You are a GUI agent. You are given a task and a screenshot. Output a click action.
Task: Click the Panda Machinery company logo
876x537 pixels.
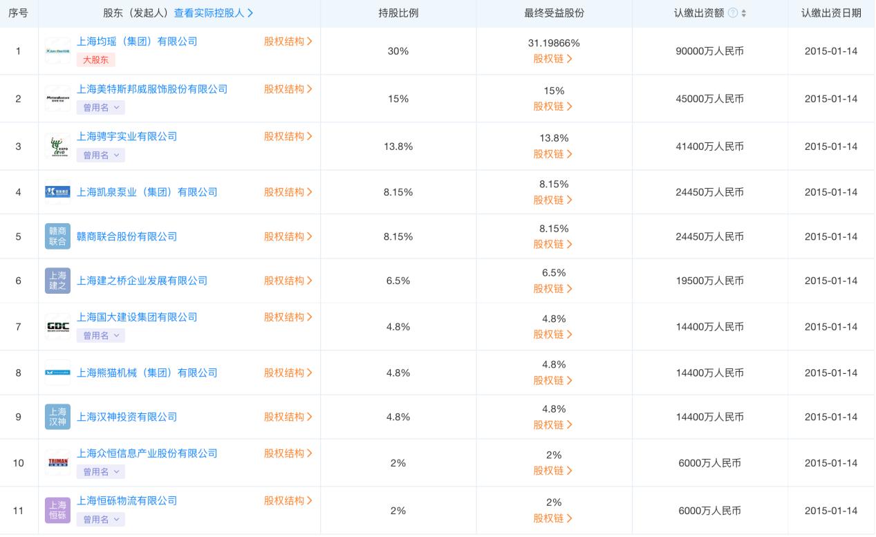click(x=57, y=373)
